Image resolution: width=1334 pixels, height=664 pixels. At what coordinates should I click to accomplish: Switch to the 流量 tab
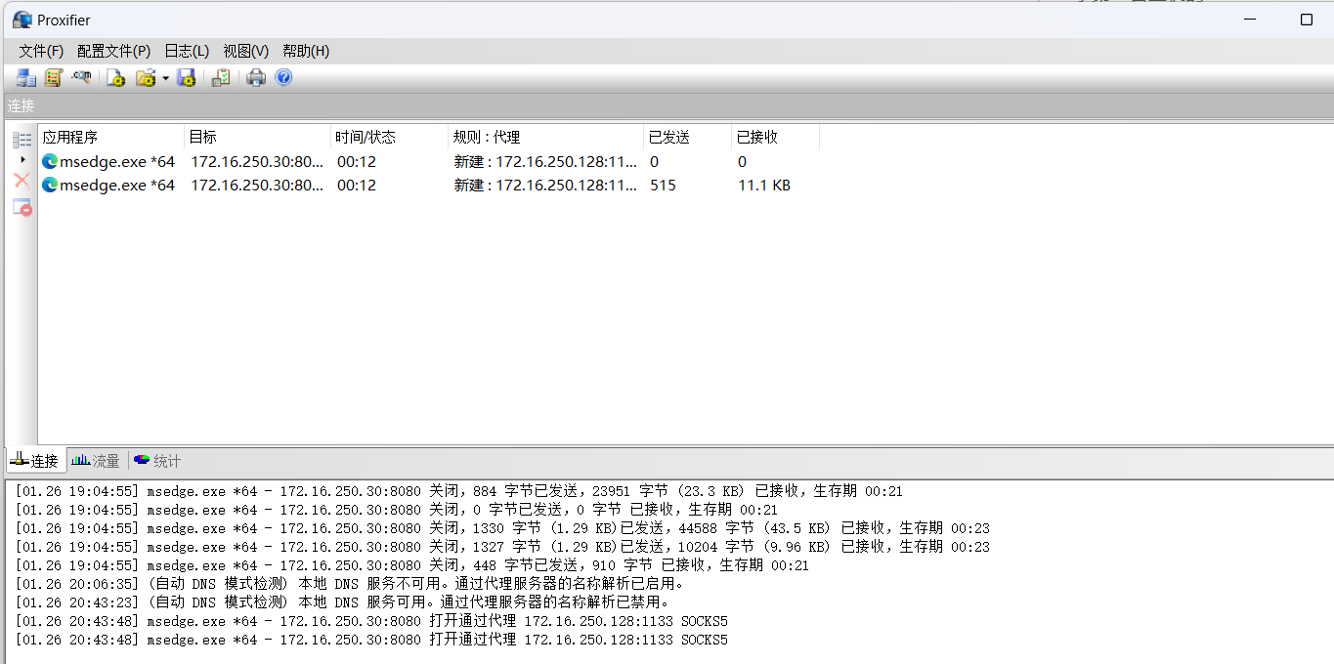96,461
